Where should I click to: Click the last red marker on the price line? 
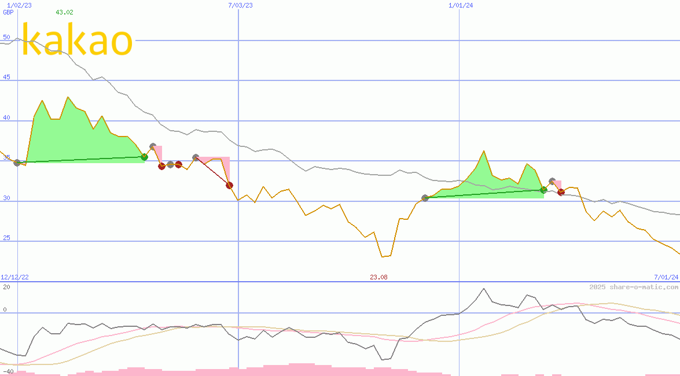pyautogui.click(x=561, y=192)
